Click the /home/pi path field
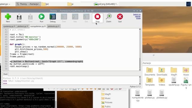This screenshot has width=192, height=108. click(x=167, y=63)
